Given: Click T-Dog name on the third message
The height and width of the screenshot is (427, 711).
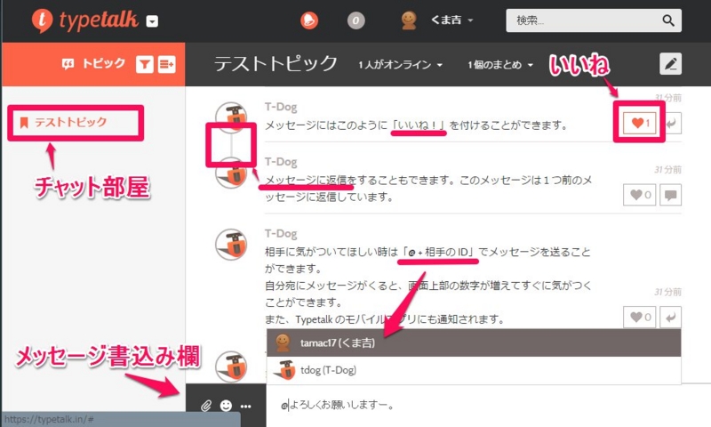Looking at the screenshot, I should [x=281, y=234].
